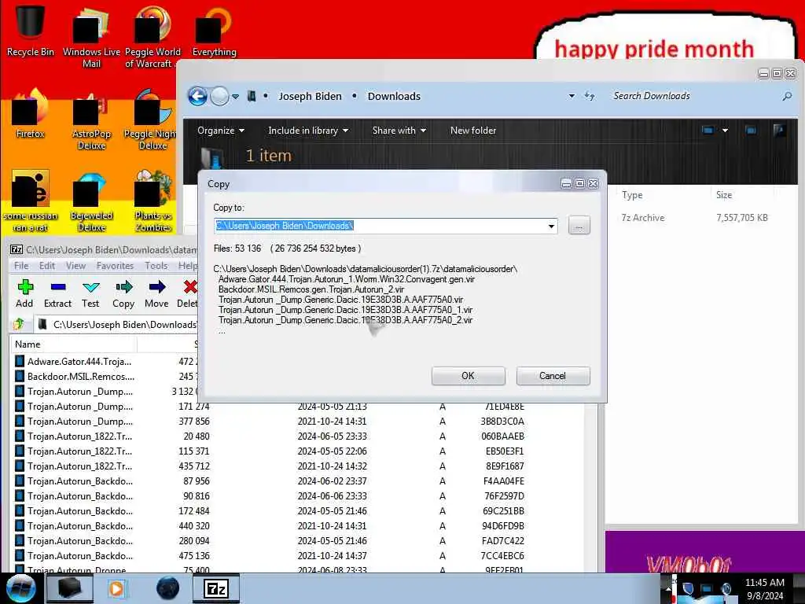This screenshot has height=604, width=805.
Task: Click Cancel in the Copy dialog
Action: click(x=553, y=376)
